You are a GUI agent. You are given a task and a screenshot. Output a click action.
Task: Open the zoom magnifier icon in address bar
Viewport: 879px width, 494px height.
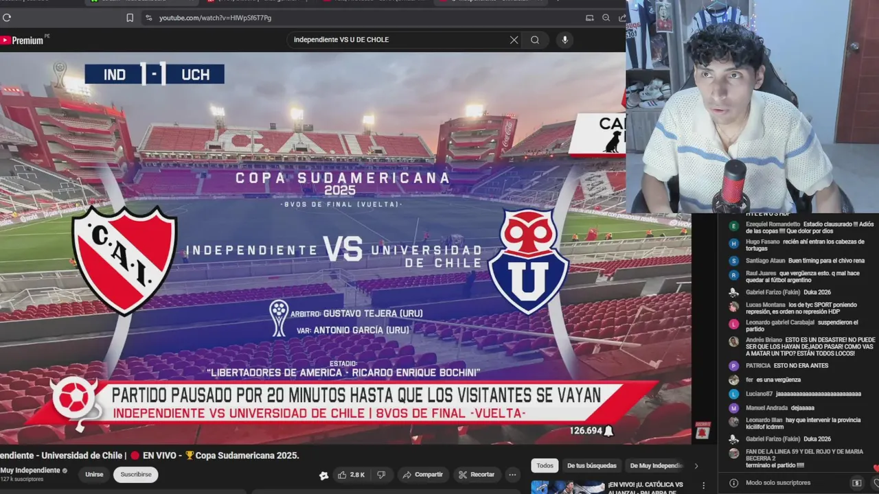tap(606, 18)
